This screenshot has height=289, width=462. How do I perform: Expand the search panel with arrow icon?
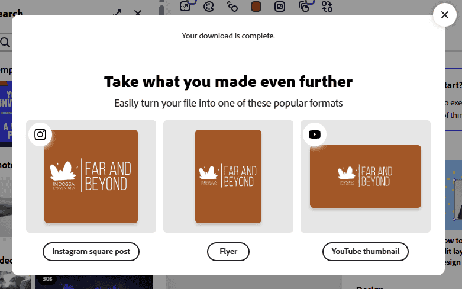(x=117, y=13)
